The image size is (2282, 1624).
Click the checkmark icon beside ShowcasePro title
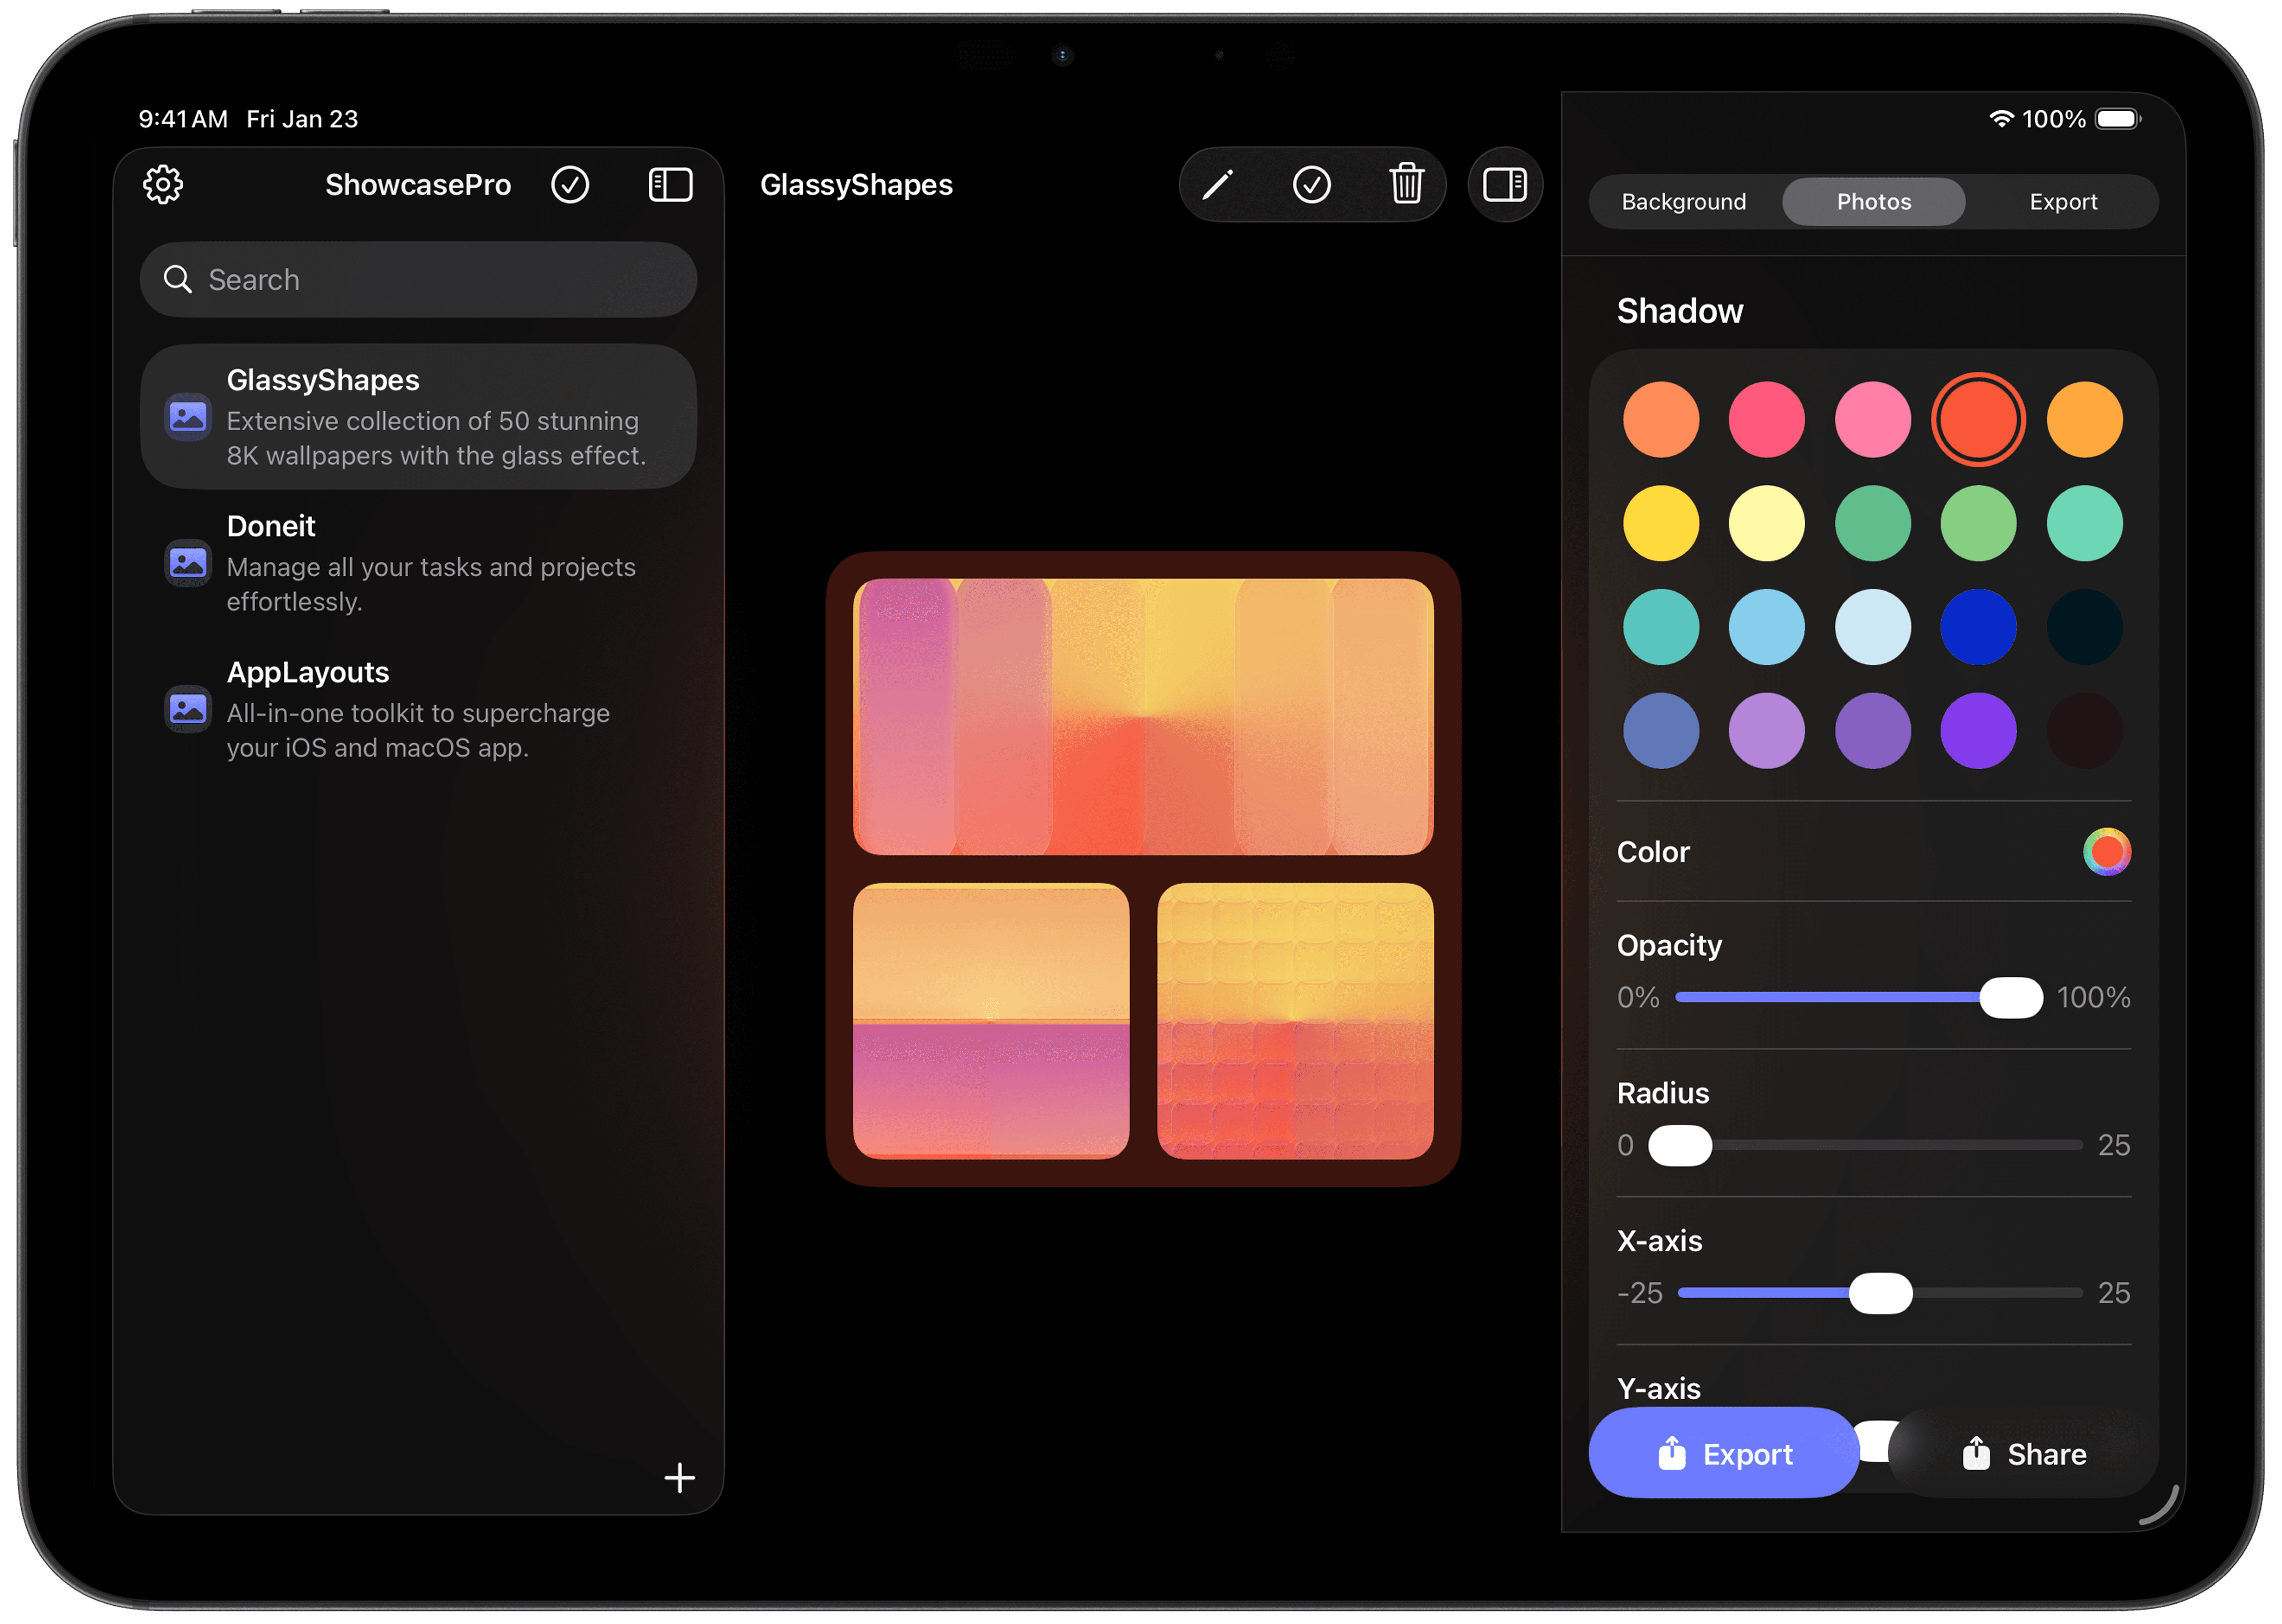570,185
